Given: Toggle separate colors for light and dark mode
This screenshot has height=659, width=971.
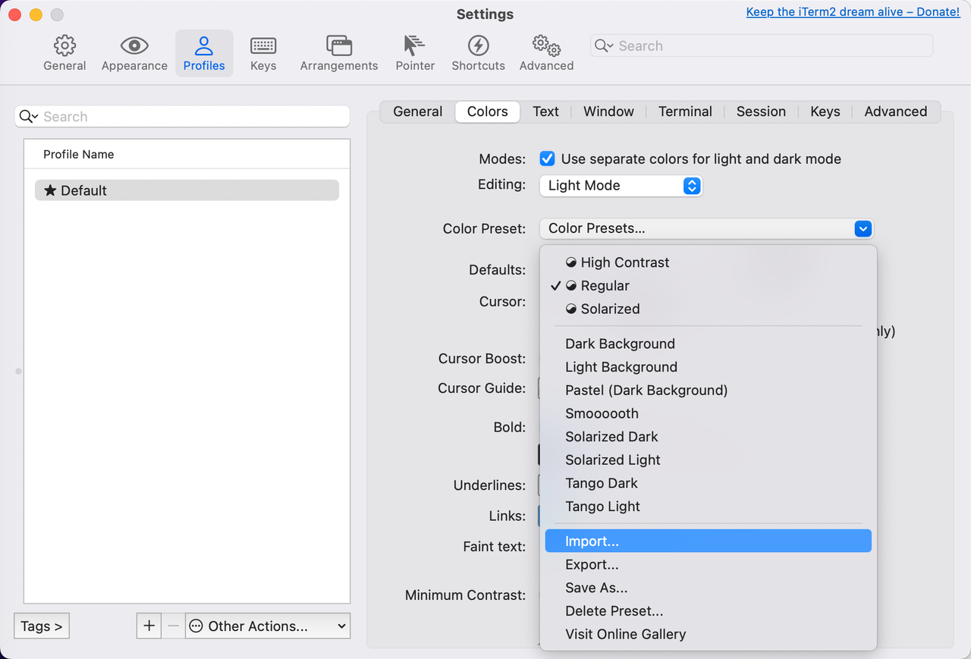Looking at the screenshot, I should 547,159.
